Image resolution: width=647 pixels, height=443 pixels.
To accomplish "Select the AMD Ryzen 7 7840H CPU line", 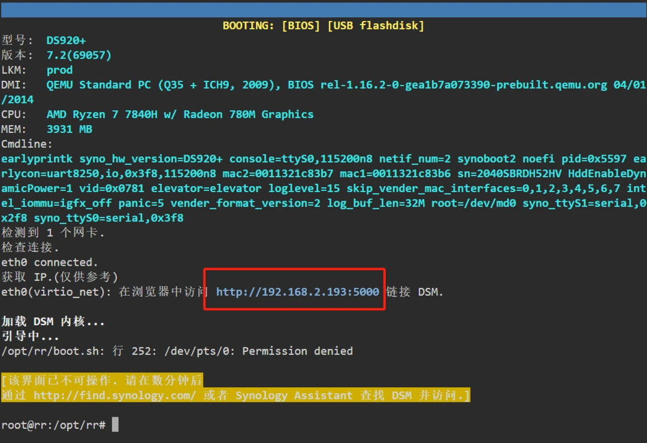I will pos(180,114).
